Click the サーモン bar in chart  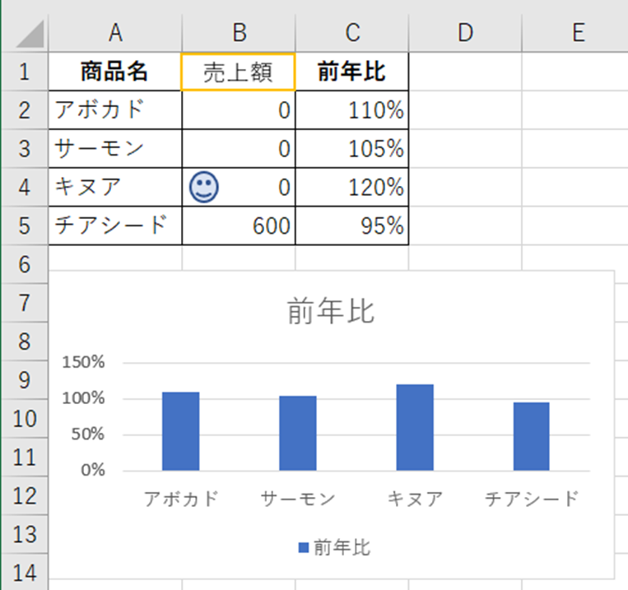click(297, 433)
